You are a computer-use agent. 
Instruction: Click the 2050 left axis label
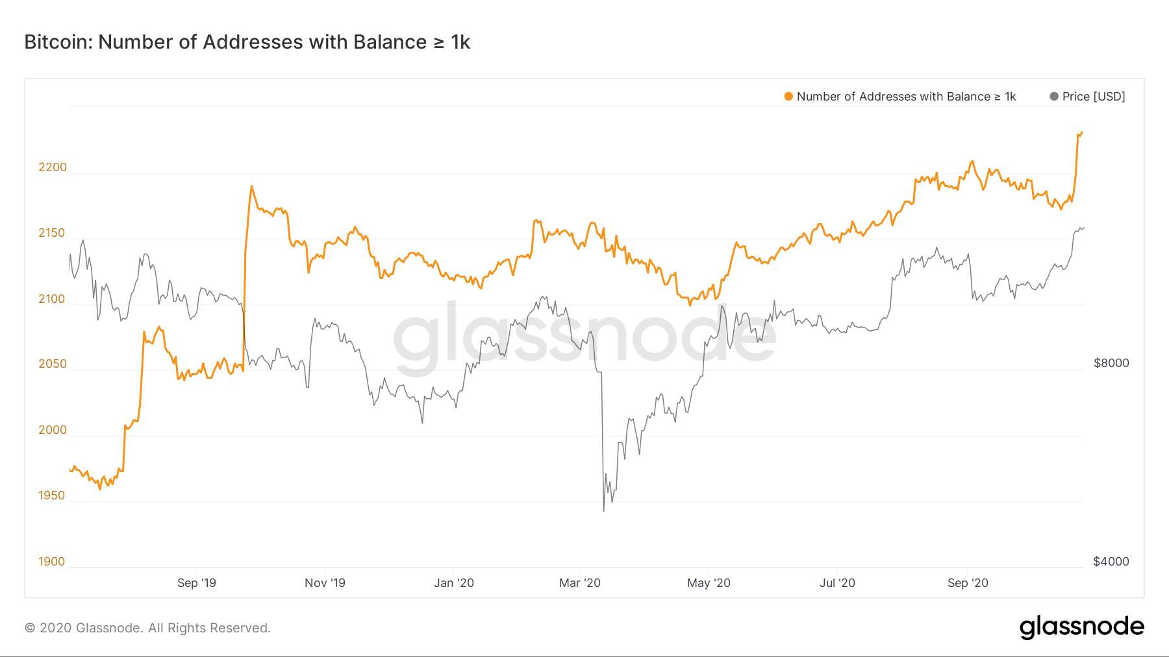click(x=53, y=364)
